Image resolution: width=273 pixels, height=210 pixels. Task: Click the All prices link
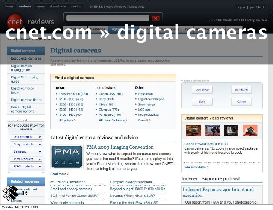[67, 120]
